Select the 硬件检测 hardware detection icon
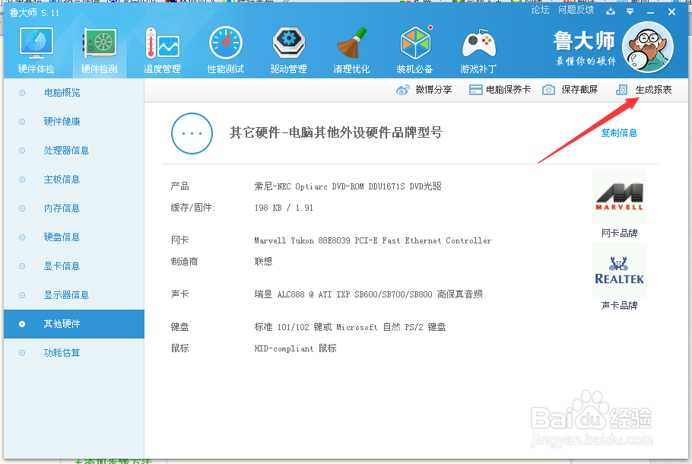Viewport: 692px width, 464px height. point(99,47)
